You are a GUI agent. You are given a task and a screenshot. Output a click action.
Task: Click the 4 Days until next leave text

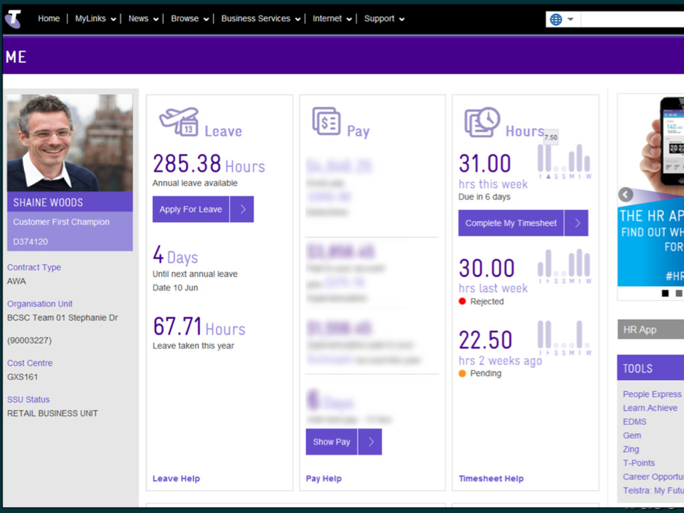pyautogui.click(x=176, y=256)
